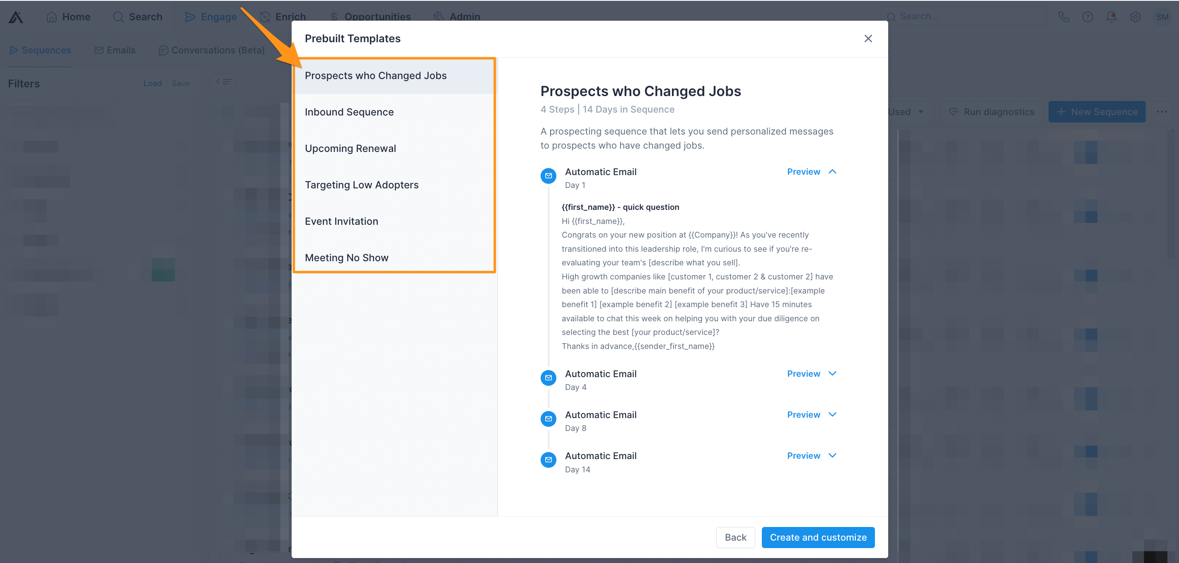Open the notifications bell icon
Viewport: 1179px width, 563px height.
pos(1111,17)
